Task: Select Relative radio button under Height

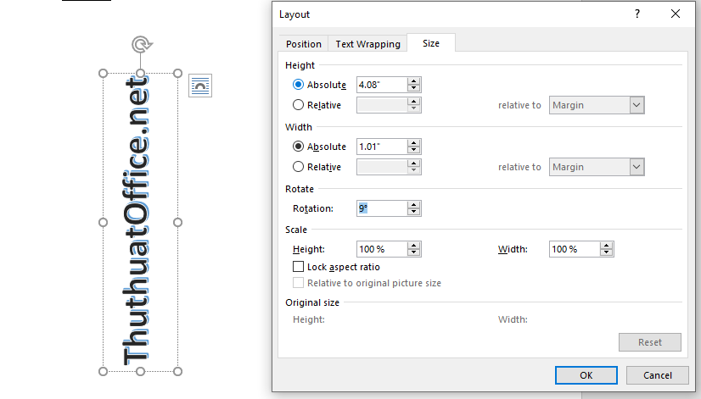Action: point(298,105)
